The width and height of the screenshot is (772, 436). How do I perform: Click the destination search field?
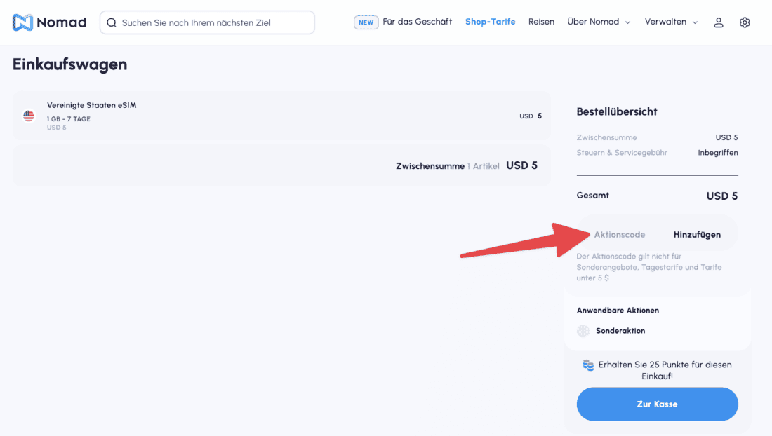[211, 22]
